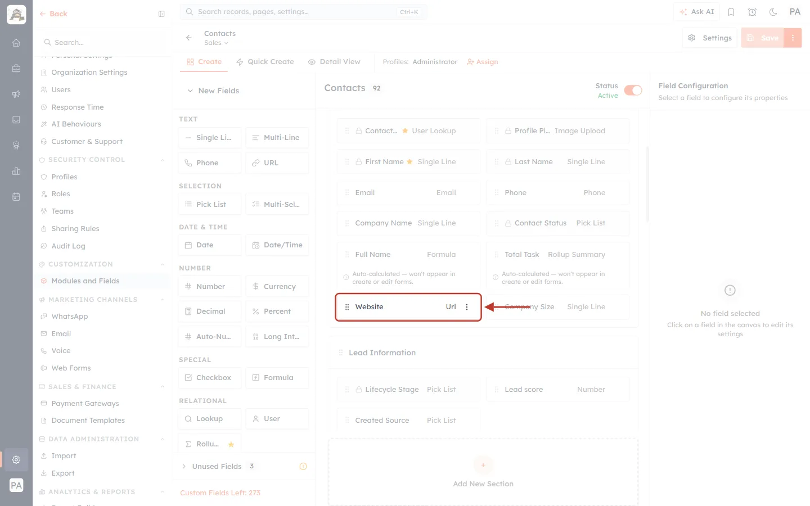Open the three-dot menu next to Save
This screenshot has height=506, width=810.
coord(793,38)
